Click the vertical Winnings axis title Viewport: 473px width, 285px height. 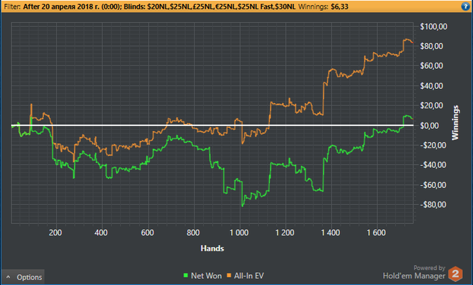(455, 123)
